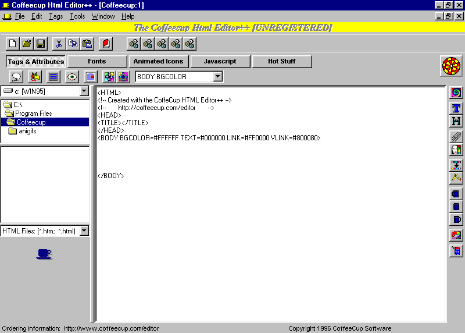Click the blue mailbox email icon
This screenshot has width=465, height=333.
[x=456, y=251]
